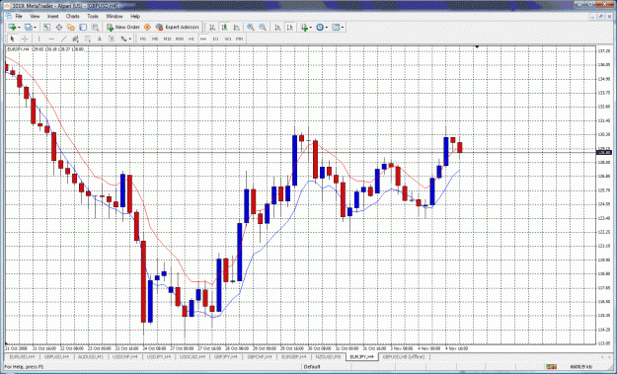
Task: Set timeframe to M5
Action: pyautogui.click(x=155, y=38)
